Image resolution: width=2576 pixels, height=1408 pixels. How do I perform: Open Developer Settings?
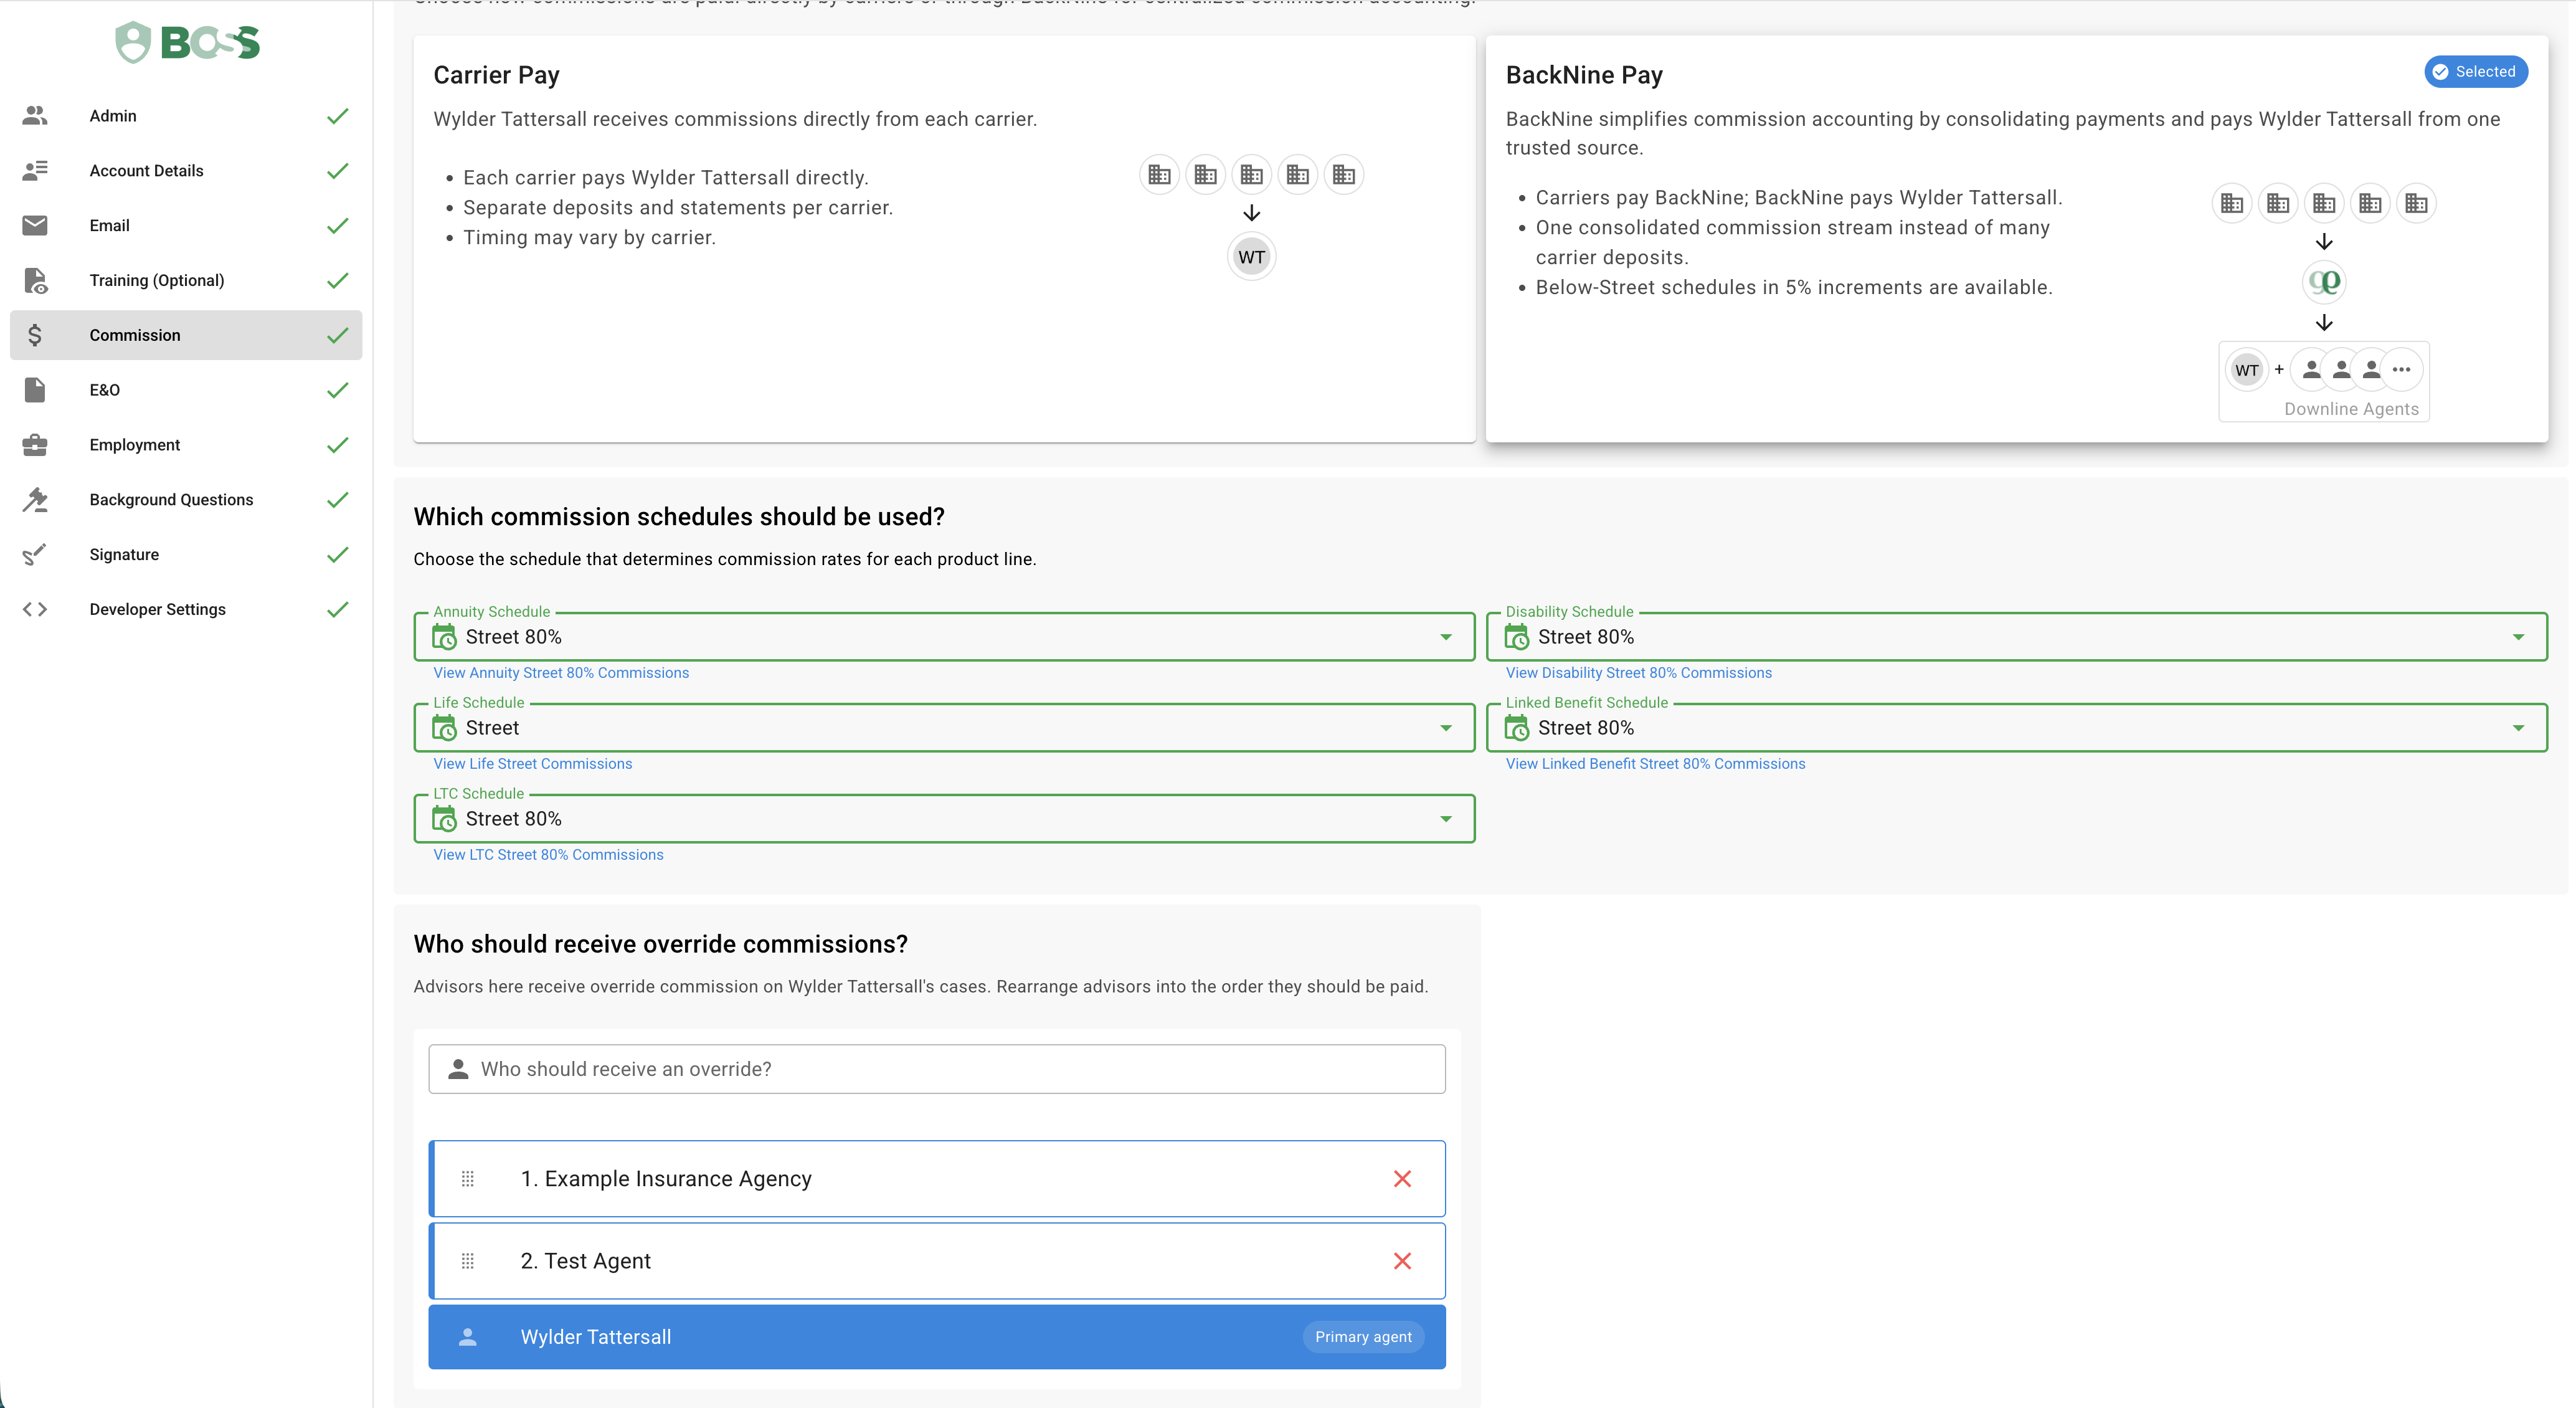(x=186, y=610)
